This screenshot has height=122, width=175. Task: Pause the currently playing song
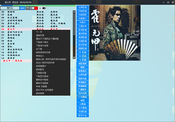pyautogui.click(x=40, y=8)
